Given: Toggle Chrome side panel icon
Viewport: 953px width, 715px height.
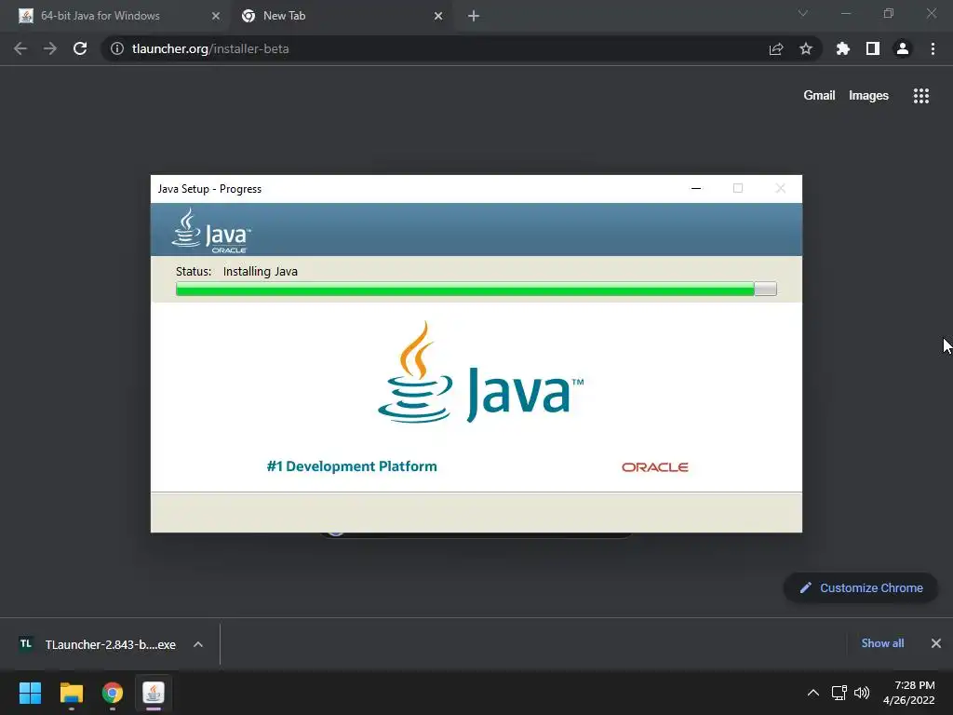Looking at the screenshot, I should tap(873, 48).
